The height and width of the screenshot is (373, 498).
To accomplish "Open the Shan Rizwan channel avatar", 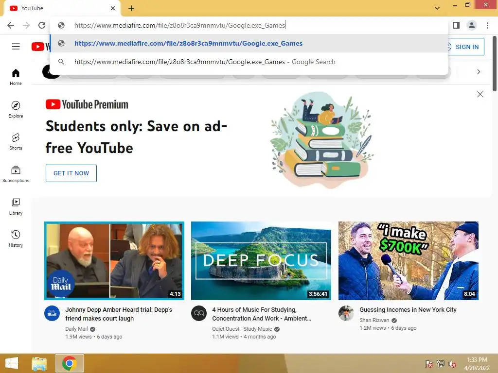I will pos(346,313).
